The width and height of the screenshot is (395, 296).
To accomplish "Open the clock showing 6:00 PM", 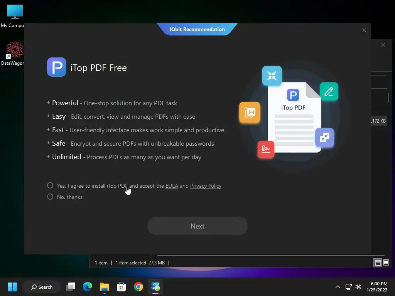I will pyautogui.click(x=377, y=287).
